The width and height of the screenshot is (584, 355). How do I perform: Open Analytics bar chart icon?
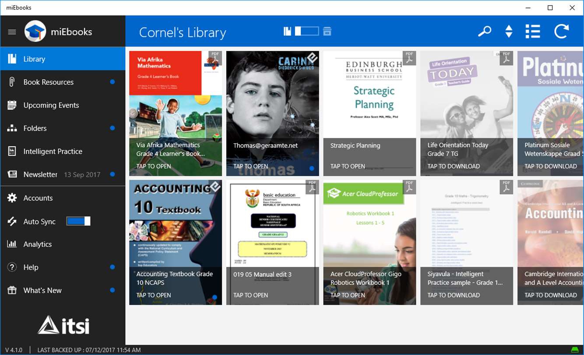click(x=12, y=244)
